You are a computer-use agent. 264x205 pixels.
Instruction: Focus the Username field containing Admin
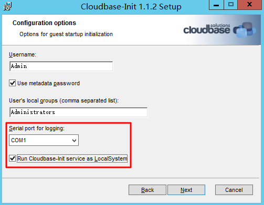61,66
